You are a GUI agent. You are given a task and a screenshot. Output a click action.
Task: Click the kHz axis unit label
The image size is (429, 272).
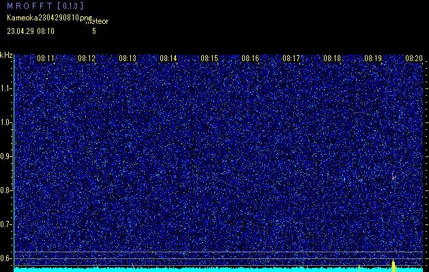click(x=6, y=55)
